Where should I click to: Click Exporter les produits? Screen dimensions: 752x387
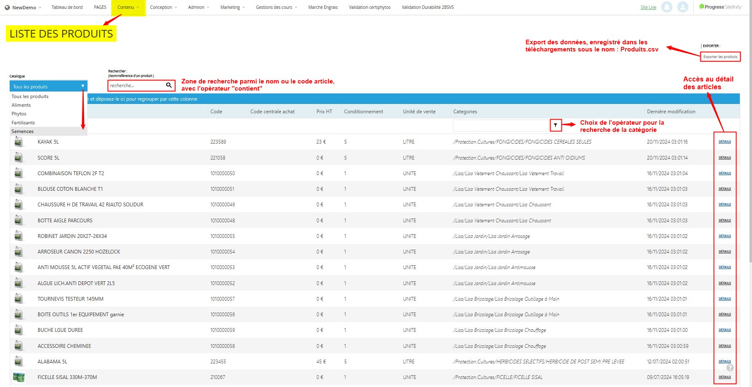pos(720,57)
